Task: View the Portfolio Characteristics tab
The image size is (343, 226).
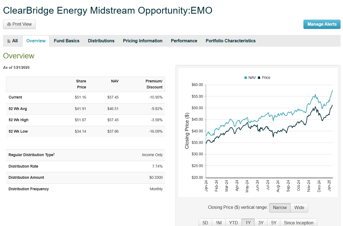Action: pos(231,41)
